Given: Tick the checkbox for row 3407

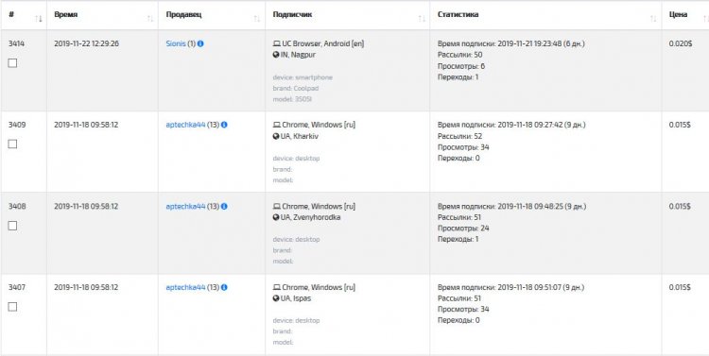Looking at the screenshot, I should click(12, 307).
